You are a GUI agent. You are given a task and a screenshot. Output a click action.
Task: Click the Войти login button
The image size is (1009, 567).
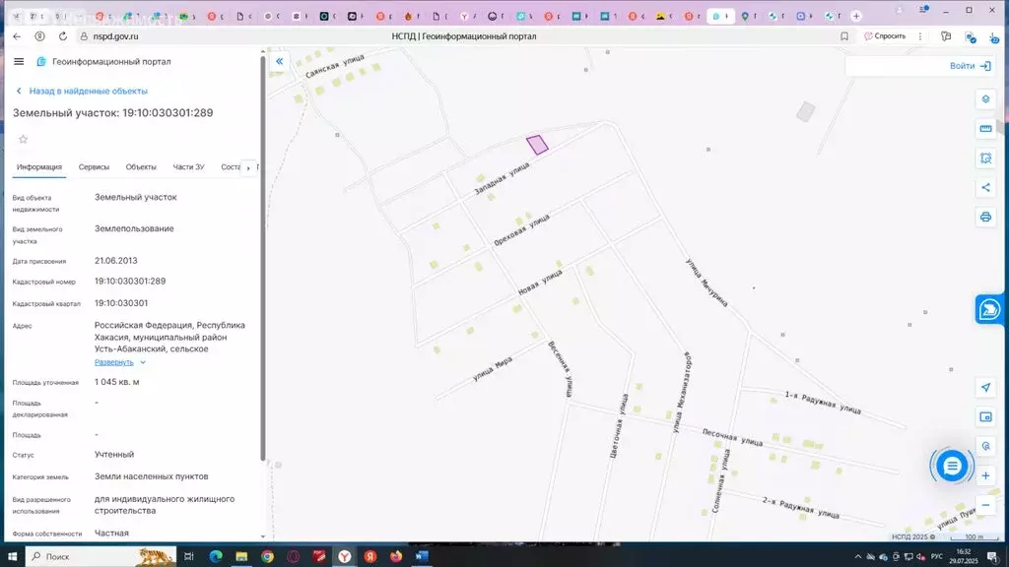pos(970,66)
